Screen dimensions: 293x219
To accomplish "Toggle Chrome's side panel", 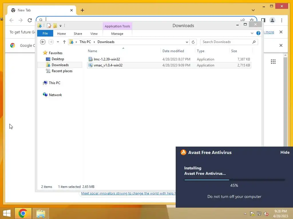I will (x=263, y=20).
